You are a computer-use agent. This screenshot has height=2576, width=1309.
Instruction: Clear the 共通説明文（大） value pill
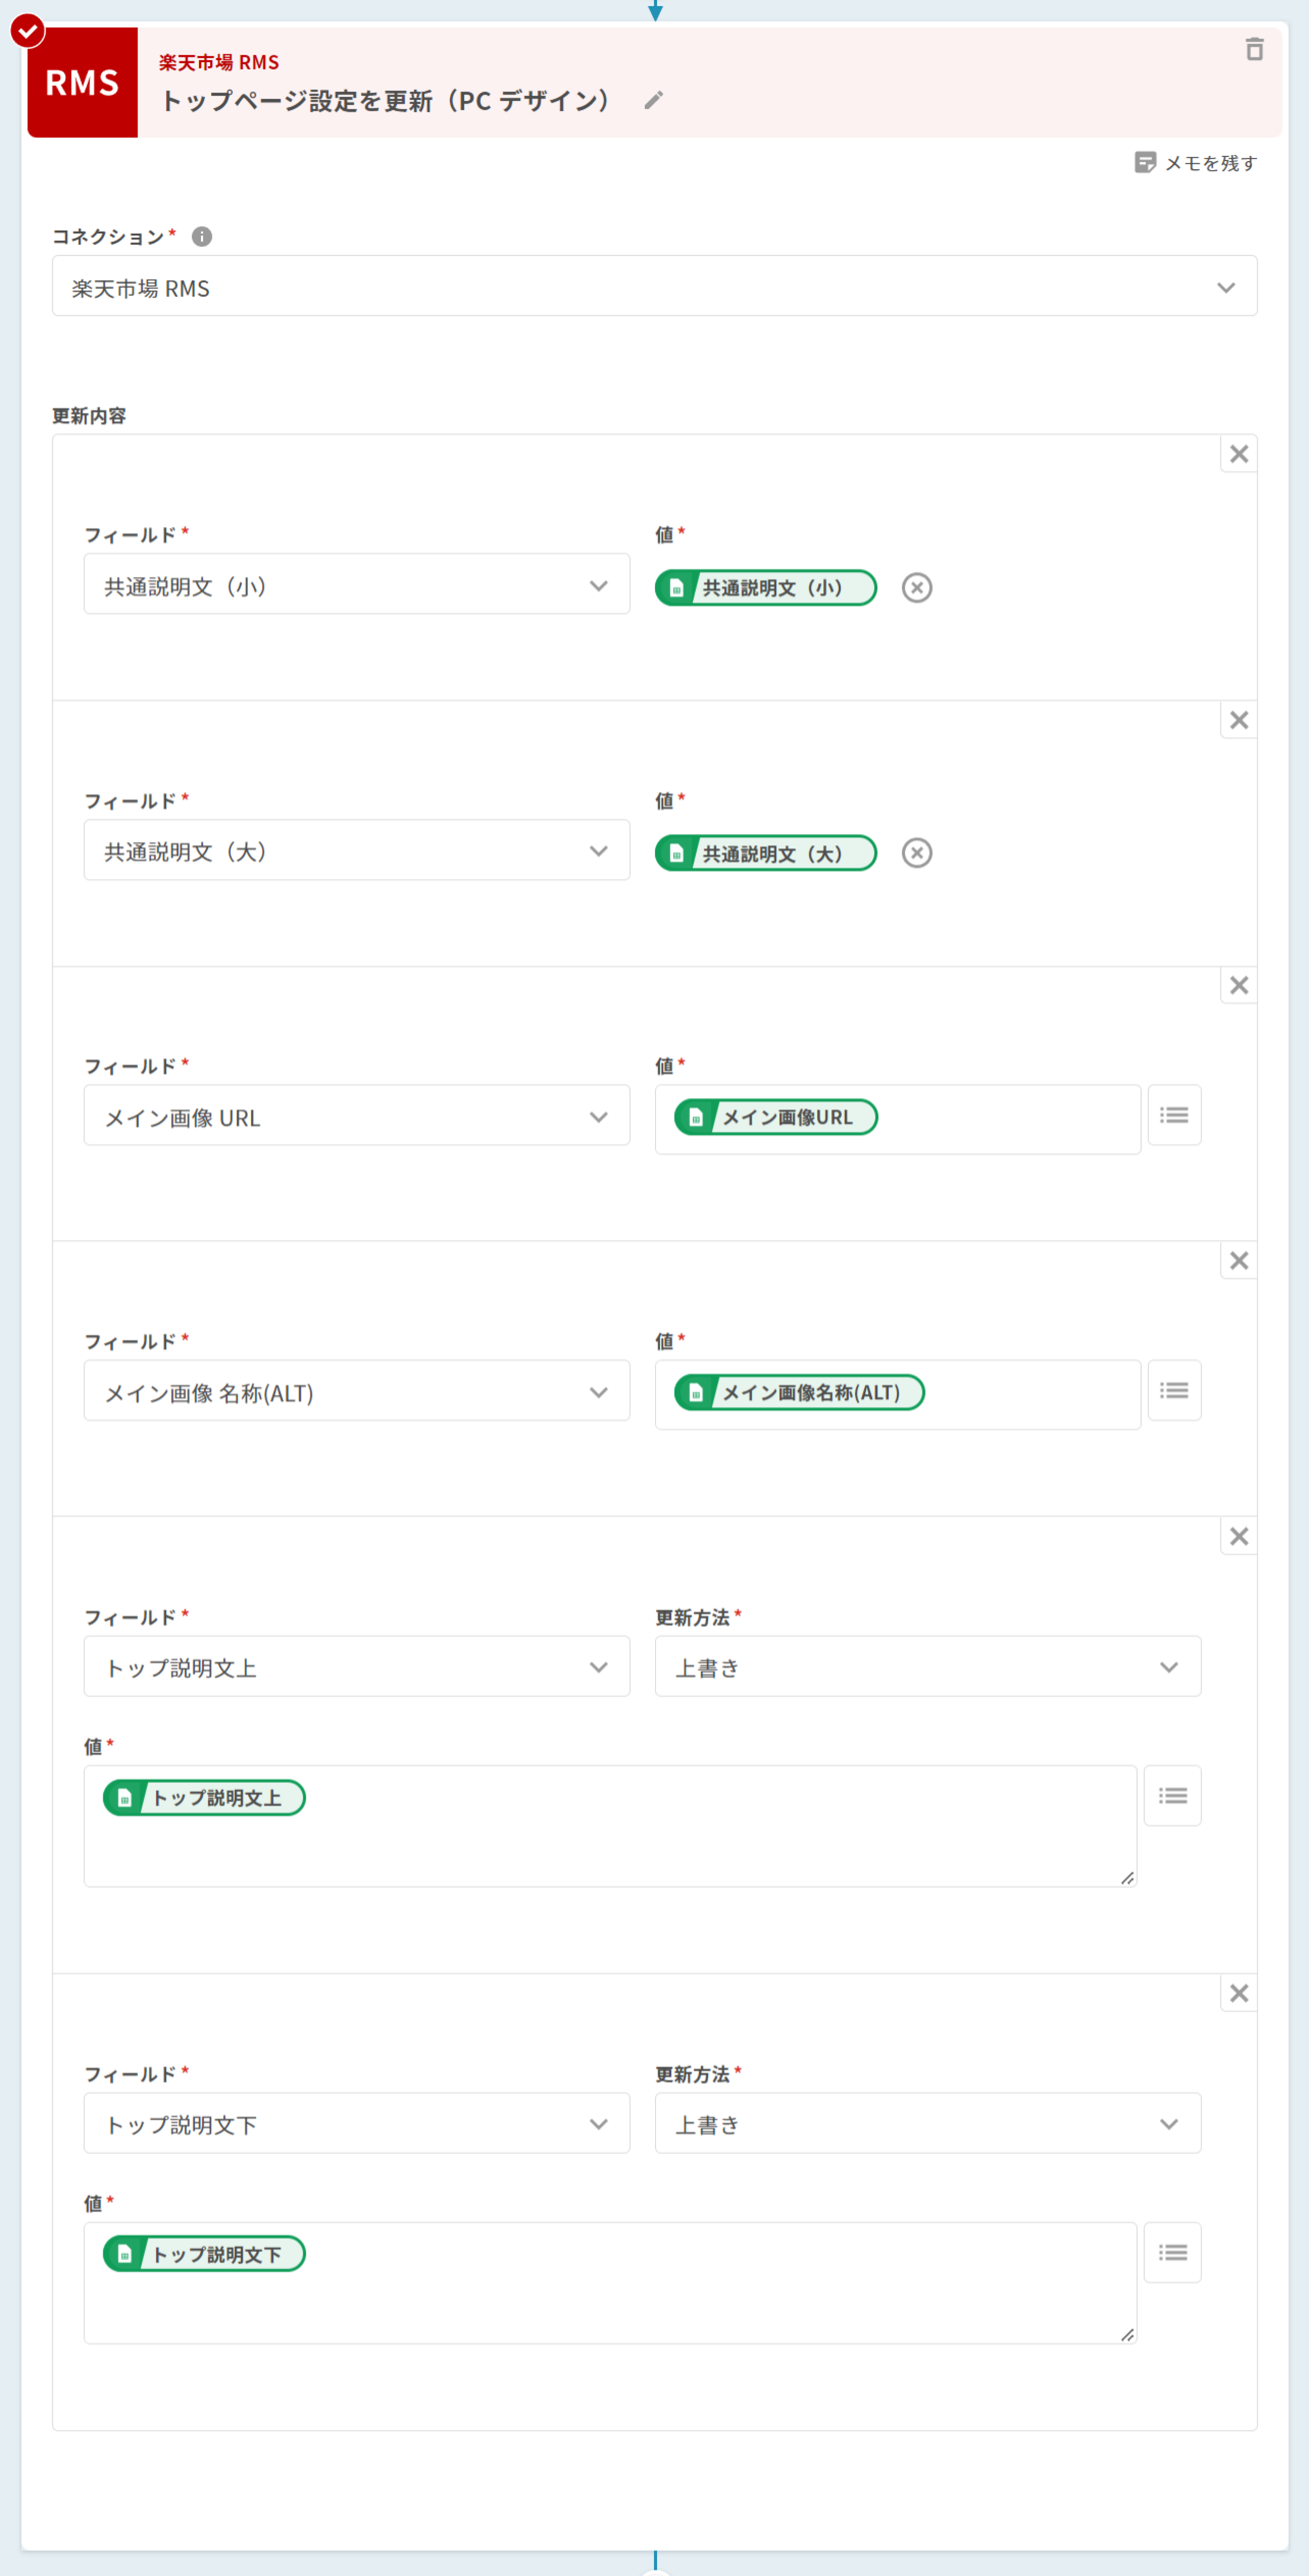pyautogui.click(x=916, y=853)
